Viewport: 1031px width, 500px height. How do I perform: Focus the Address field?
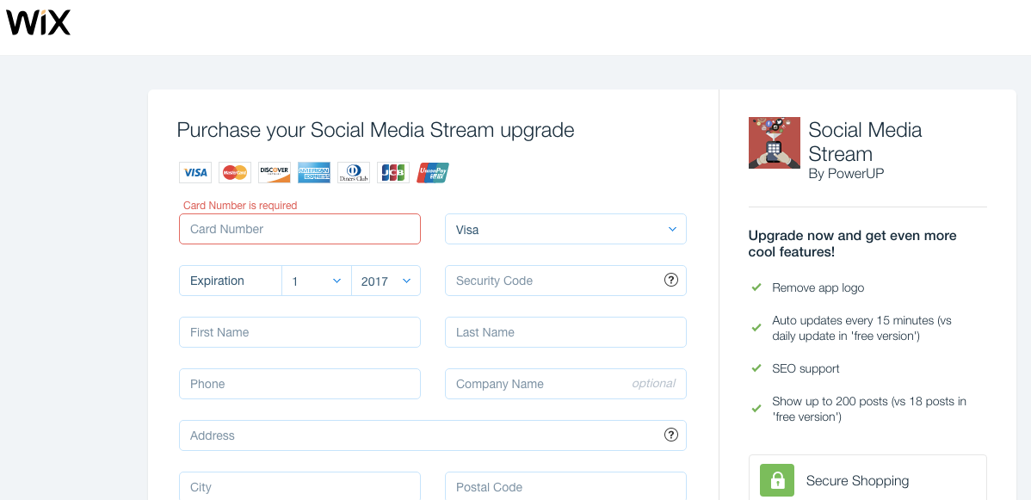pyautogui.click(x=433, y=435)
